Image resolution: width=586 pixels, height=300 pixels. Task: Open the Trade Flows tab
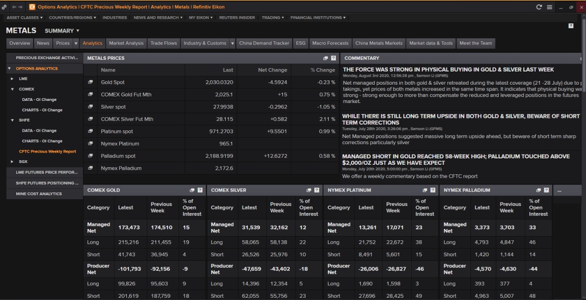pyautogui.click(x=164, y=43)
